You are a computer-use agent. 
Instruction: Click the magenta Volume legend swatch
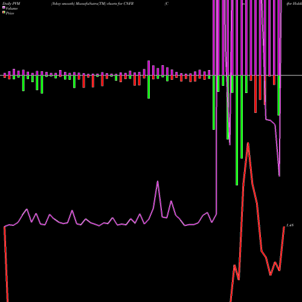click(x=4, y=8)
